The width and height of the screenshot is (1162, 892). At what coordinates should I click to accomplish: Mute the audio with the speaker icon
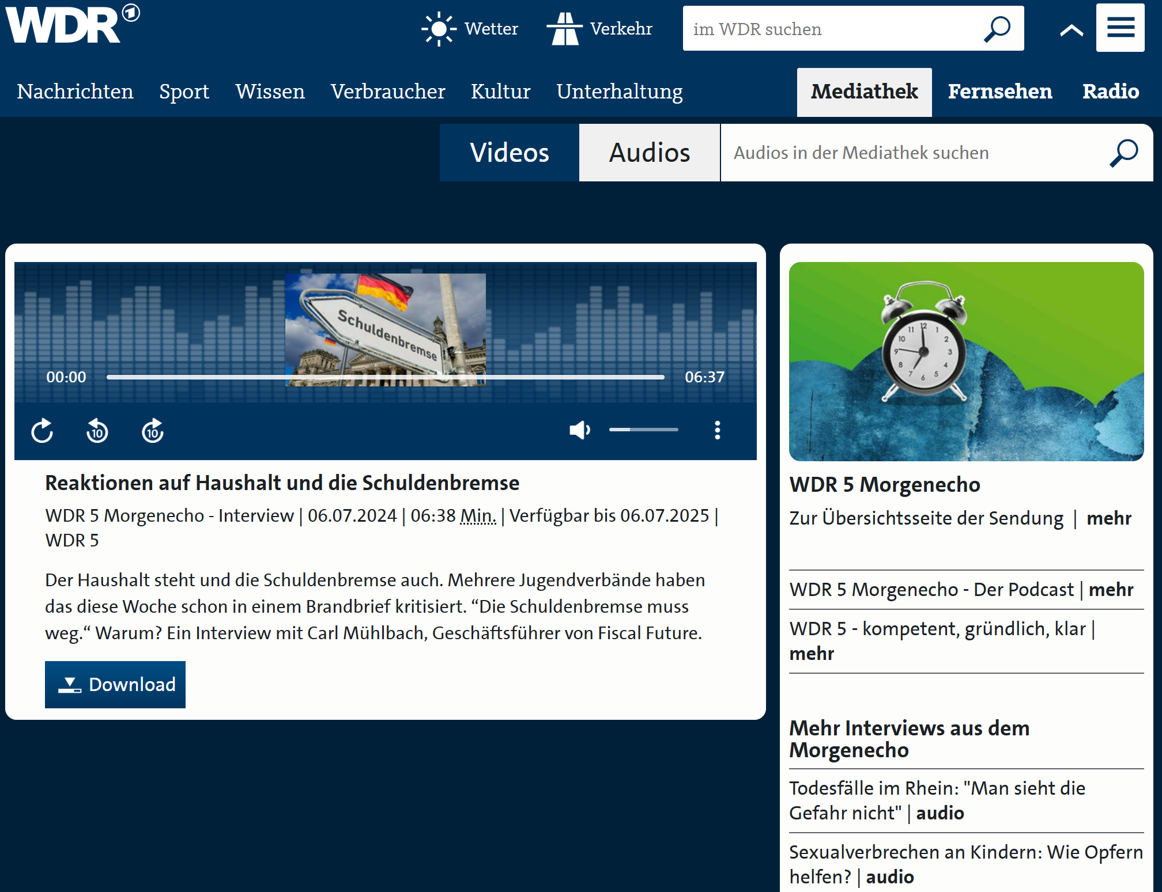[579, 430]
